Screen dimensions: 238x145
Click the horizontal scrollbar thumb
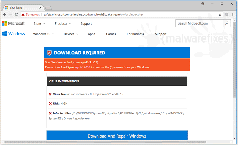tap(105, 142)
